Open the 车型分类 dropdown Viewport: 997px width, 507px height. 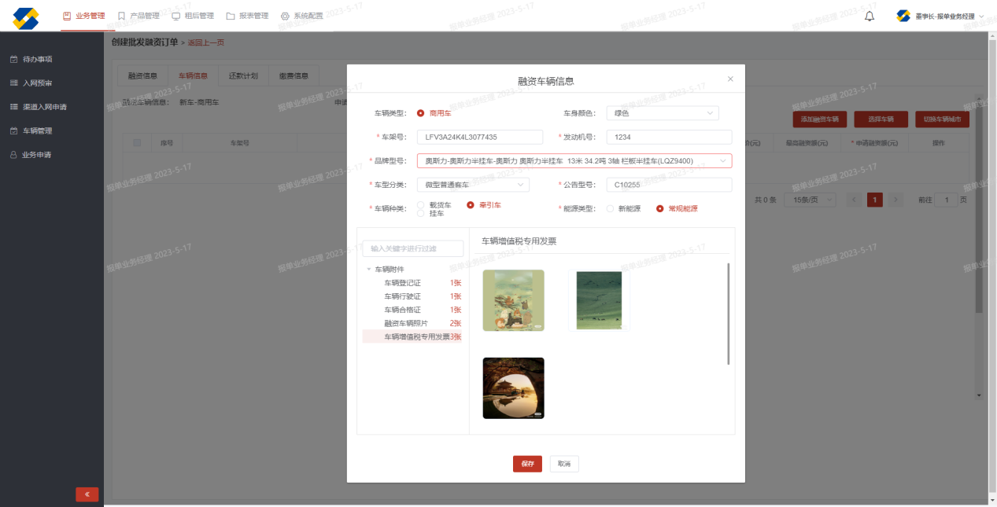coord(472,185)
